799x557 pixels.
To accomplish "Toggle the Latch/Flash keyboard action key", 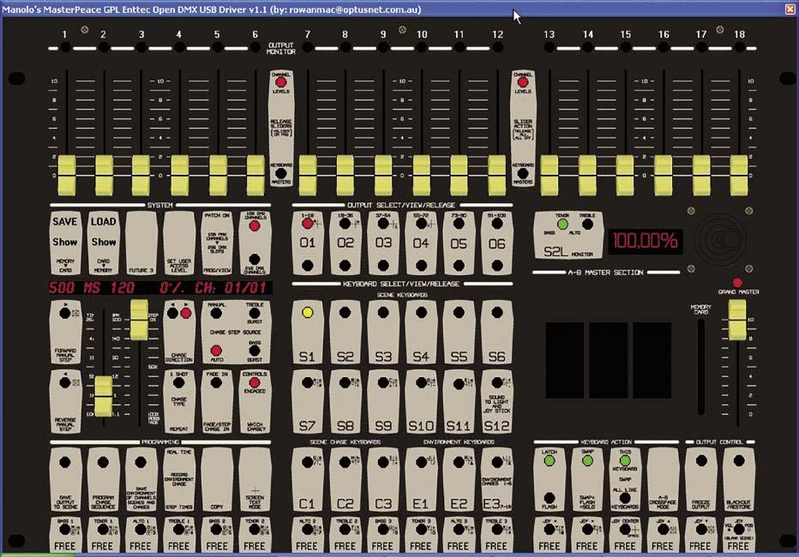I will tap(550, 480).
